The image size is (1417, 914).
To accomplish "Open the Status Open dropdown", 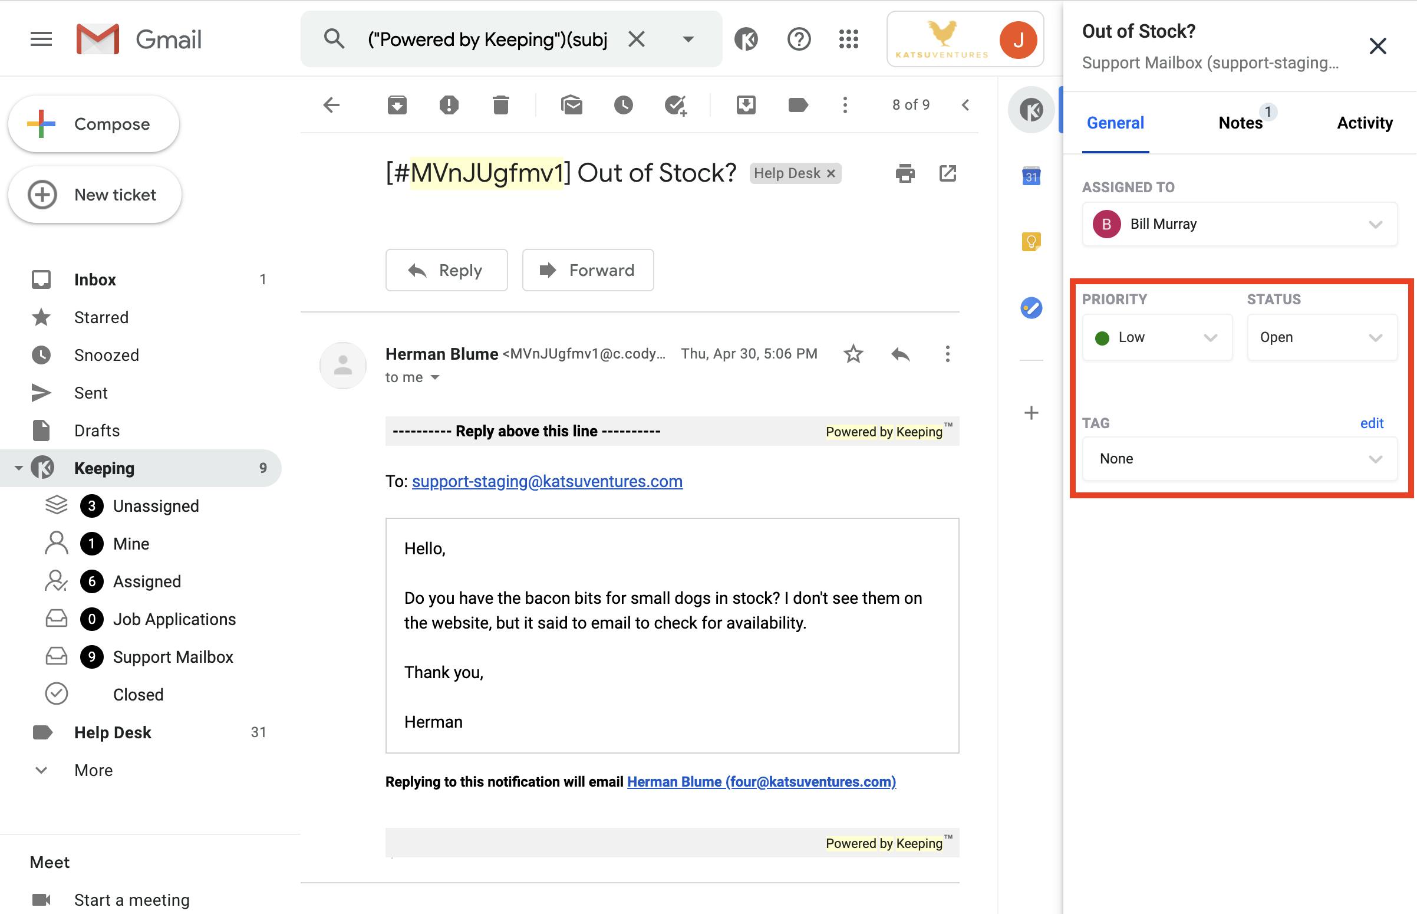I will point(1322,338).
